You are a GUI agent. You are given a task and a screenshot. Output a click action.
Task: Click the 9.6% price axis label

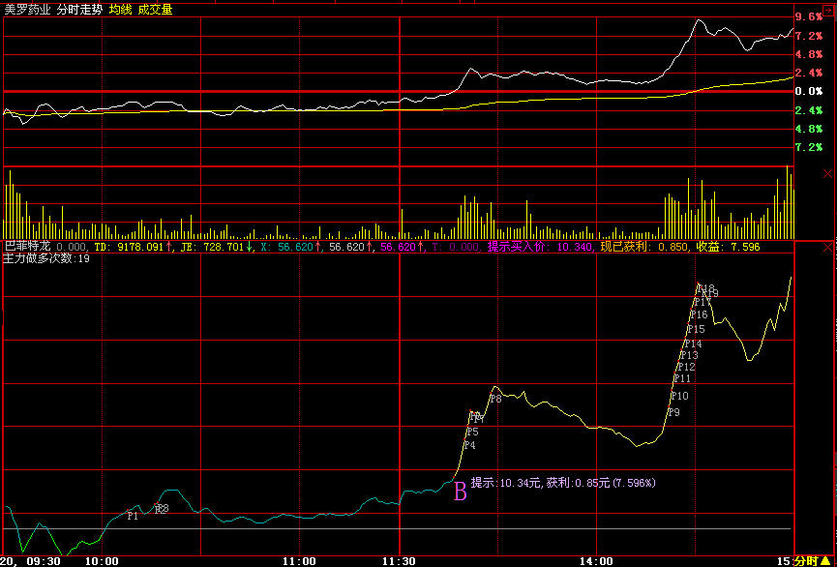[809, 17]
